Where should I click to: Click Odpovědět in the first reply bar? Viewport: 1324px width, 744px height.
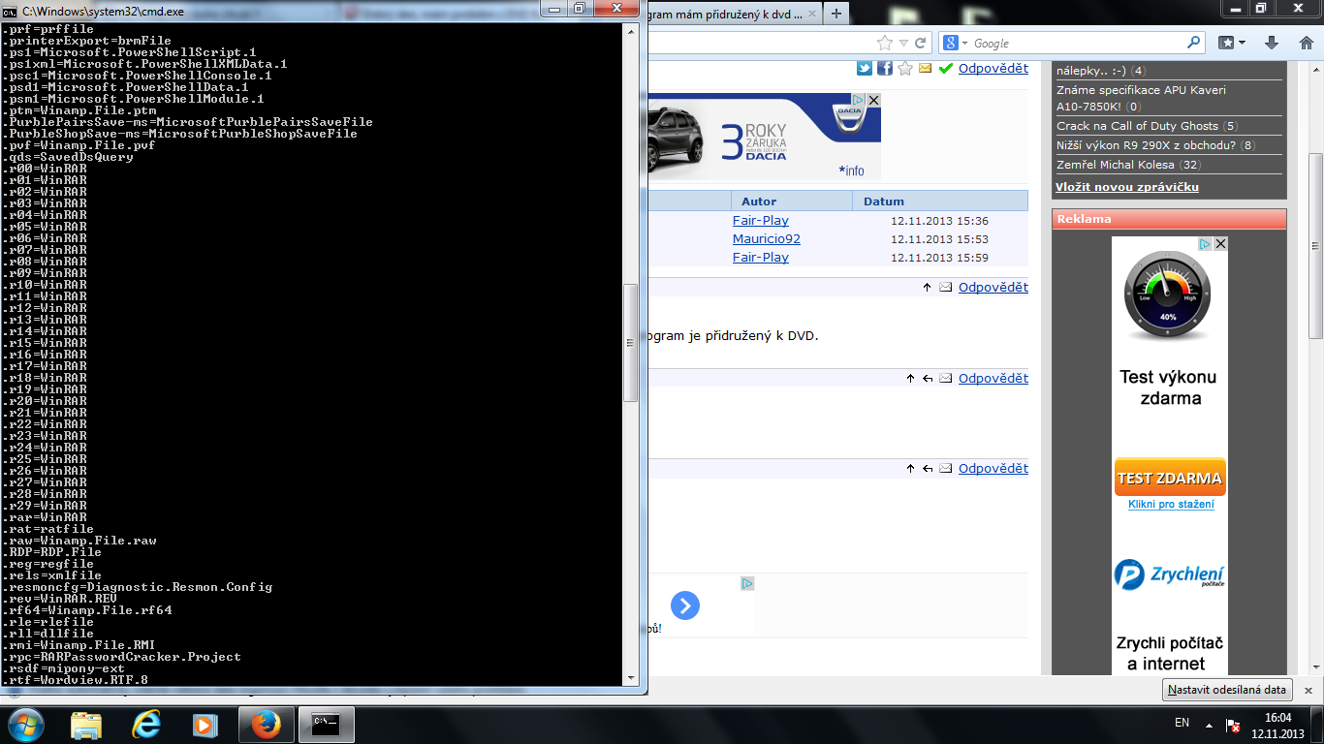(x=993, y=288)
